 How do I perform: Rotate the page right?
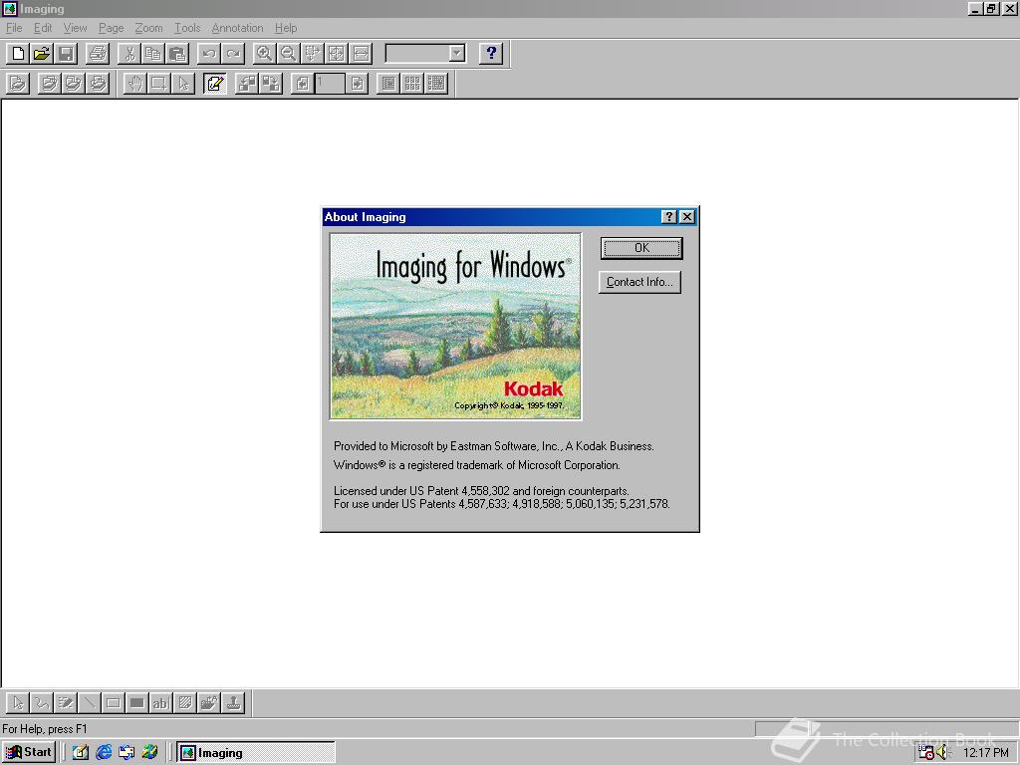pyautogui.click(x=271, y=84)
